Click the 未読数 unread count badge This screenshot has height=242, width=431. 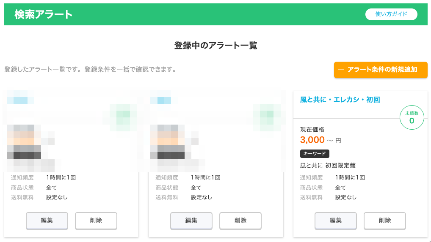tap(412, 118)
